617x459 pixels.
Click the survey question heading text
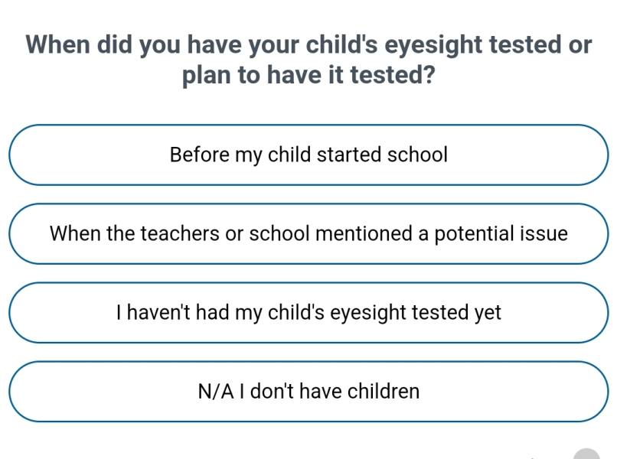tap(308, 60)
